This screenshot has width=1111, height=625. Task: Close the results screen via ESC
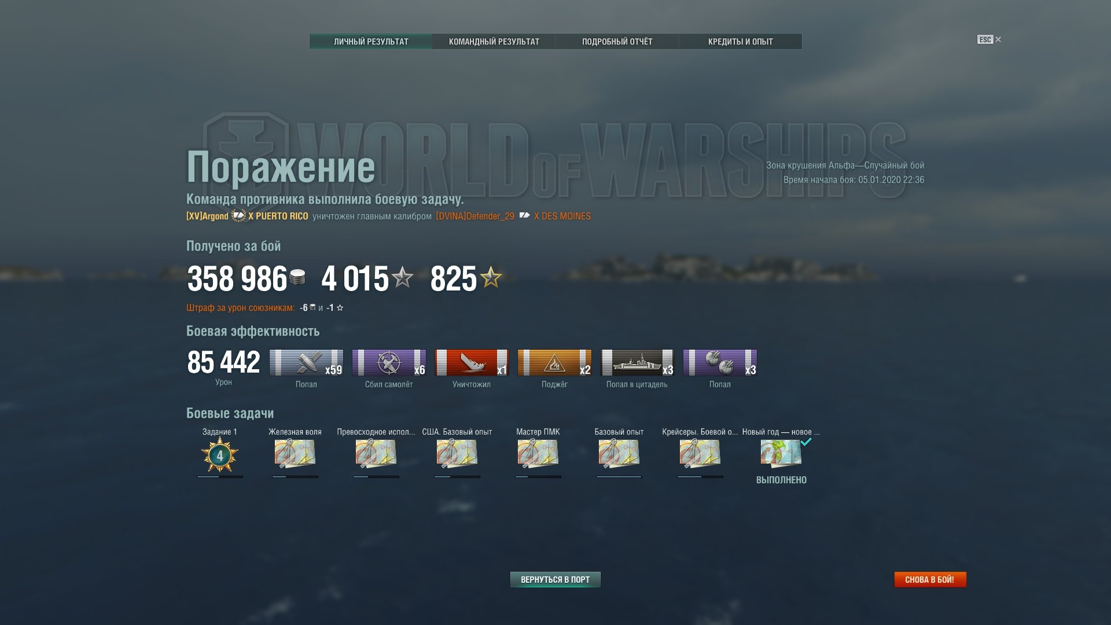989,39
